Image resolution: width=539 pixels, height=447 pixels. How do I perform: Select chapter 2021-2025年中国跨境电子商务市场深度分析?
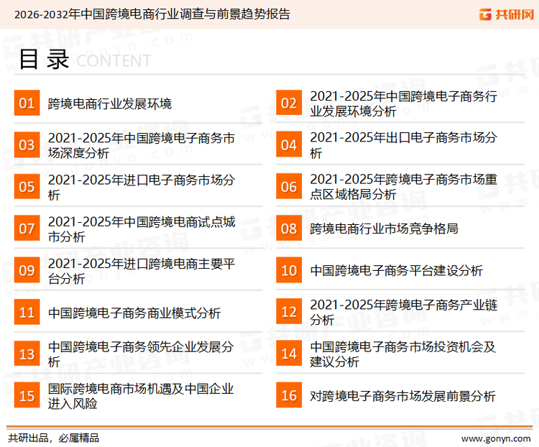pos(142,145)
